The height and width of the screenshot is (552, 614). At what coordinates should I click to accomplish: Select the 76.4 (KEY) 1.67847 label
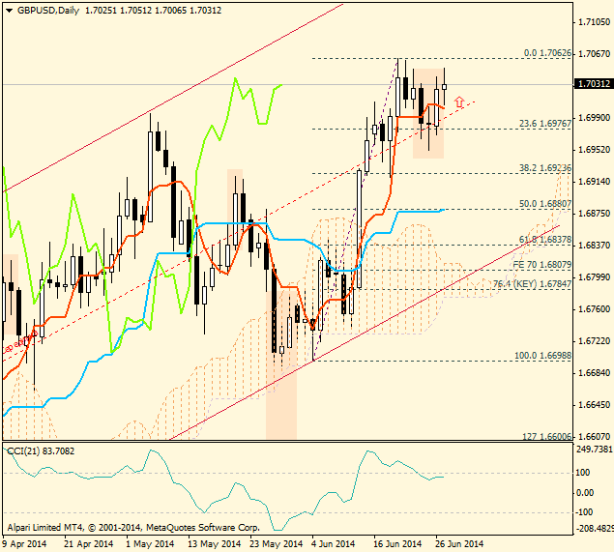pos(532,284)
